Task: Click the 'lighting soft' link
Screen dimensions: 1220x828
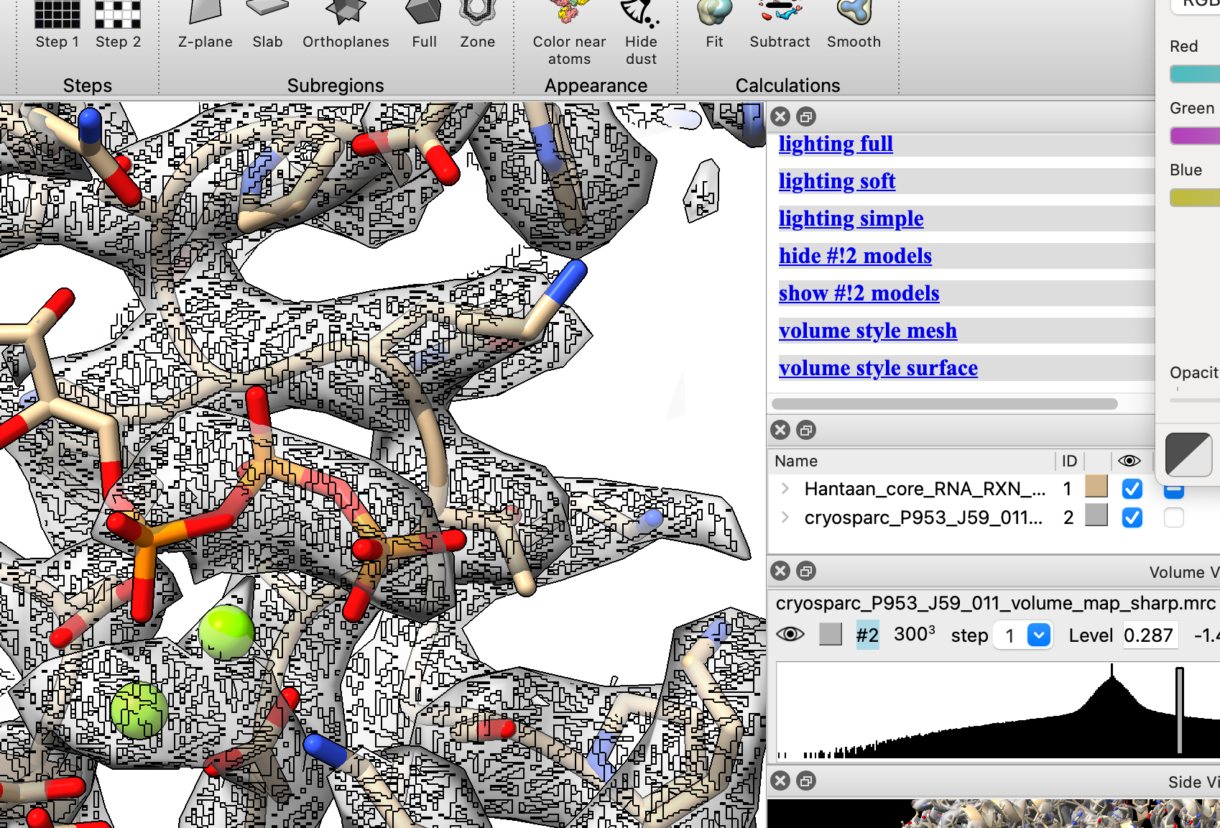Action: pos(836,181)
